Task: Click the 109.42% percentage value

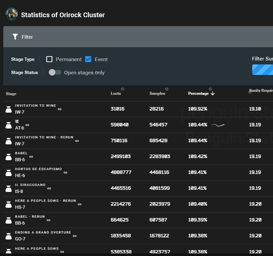Action: pyautogui.click(x=197, y=157)
